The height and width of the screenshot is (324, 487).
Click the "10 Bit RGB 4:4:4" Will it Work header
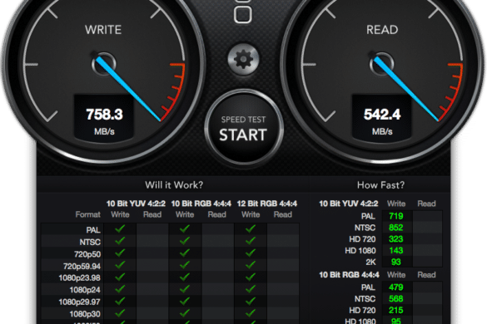tap(201, 204)
